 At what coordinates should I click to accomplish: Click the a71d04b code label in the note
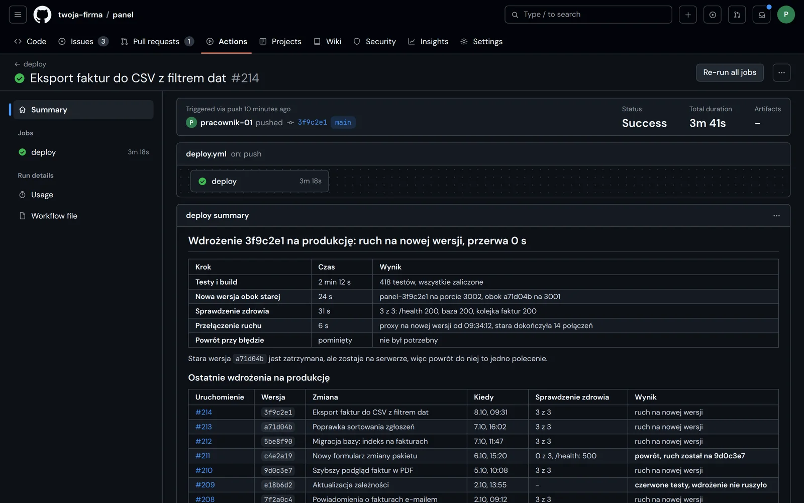(249, 359)
